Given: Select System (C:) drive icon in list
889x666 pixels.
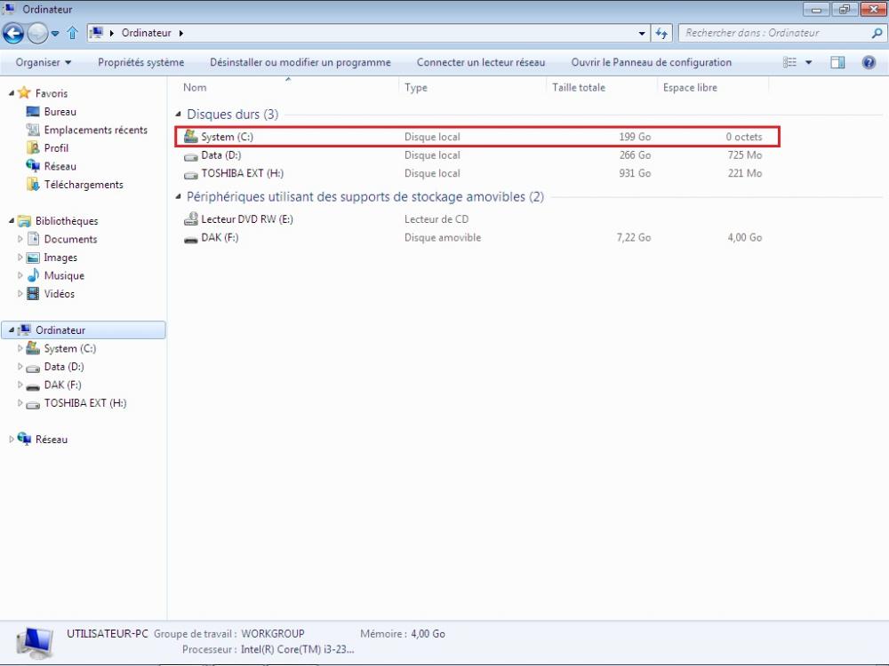Looking at the screenshot, I should click(191, 137).
